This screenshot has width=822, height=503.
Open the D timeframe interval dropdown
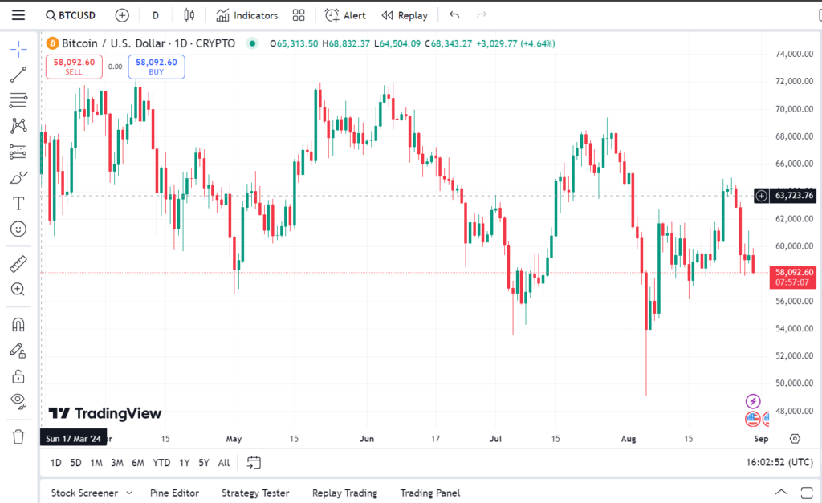[x=155, y=15]
